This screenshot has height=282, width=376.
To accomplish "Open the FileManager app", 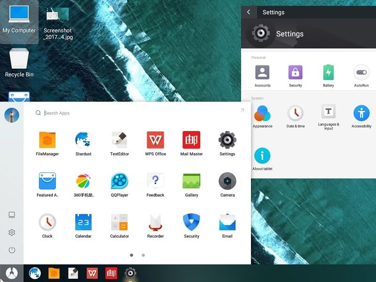I will 47,140.
